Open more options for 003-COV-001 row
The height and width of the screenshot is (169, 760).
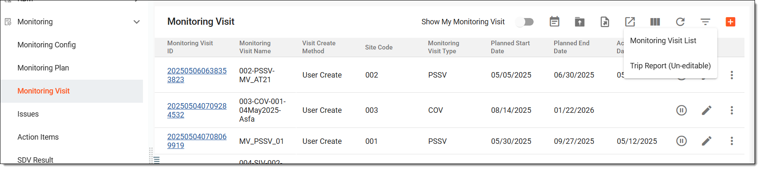point(732,110)
